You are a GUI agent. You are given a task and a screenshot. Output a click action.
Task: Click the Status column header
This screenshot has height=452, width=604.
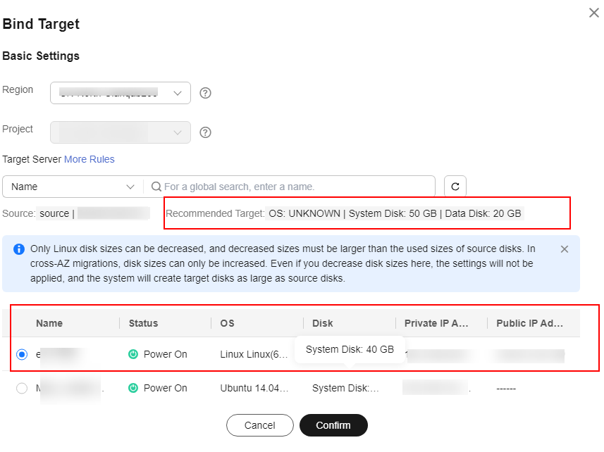143,324
